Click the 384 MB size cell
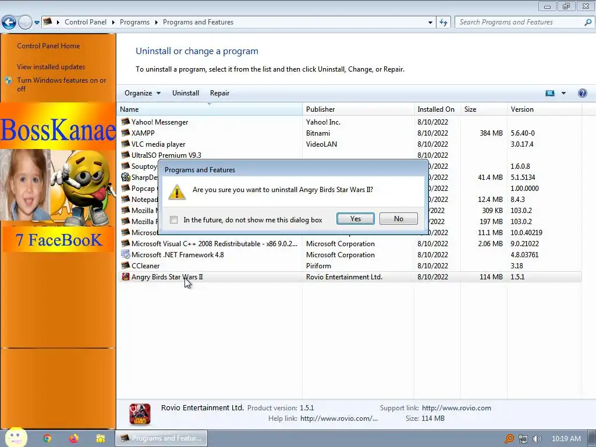The width and height of the screenshot is (596, 447). tap(491, 133)
